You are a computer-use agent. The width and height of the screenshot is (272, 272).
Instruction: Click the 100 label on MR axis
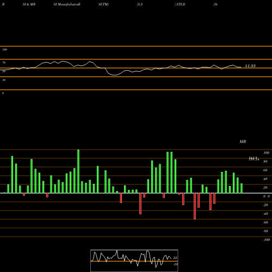click(266, 153)
